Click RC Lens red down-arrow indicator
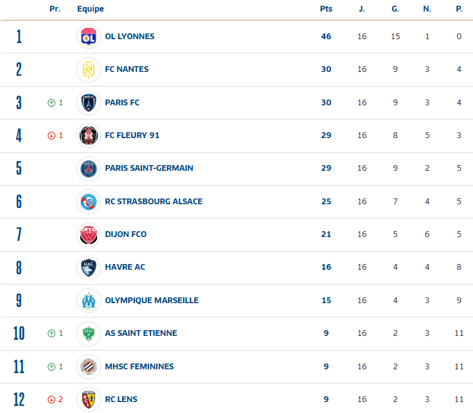Screen dimensions: 473x413 pyautogui.click(x=51, y=400)
